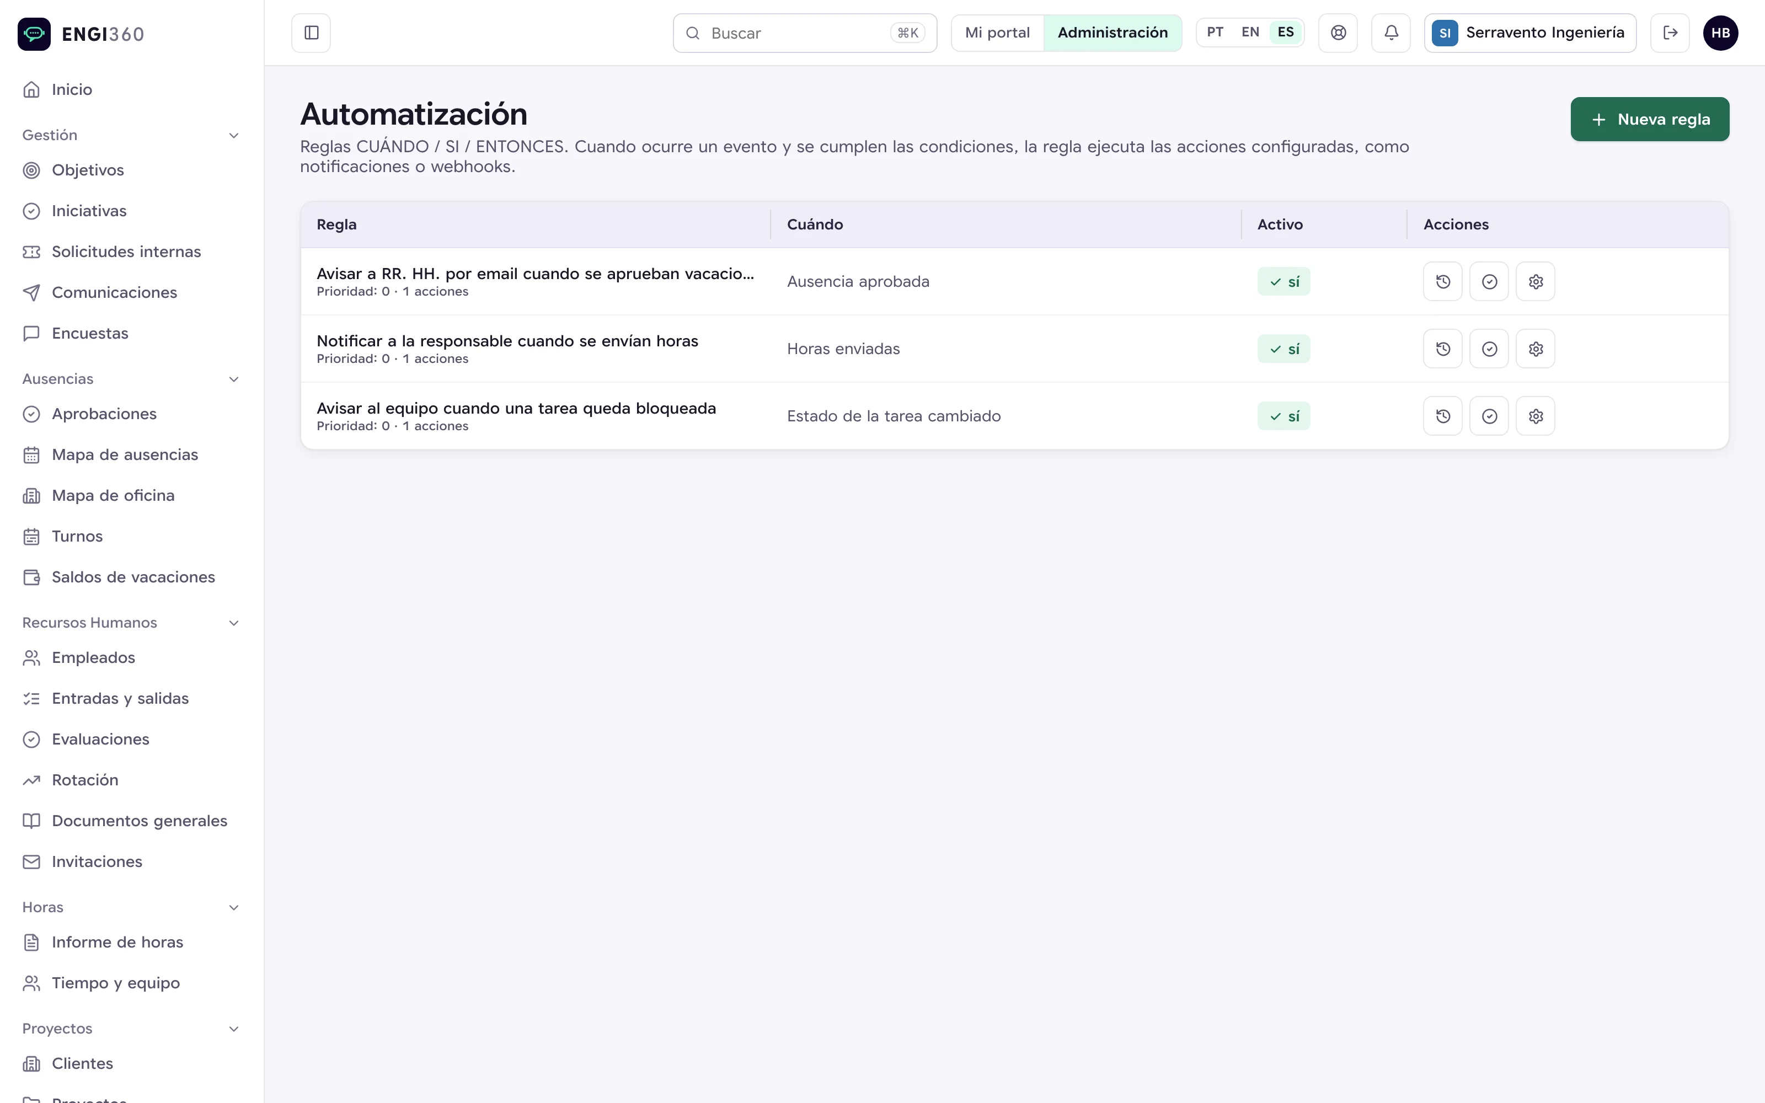
Task: Click the logout arrow icon
Action: (x=1670, y=33)
